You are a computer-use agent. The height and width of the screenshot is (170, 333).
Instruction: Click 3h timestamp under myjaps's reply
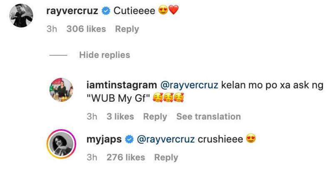click(x=92, y=157)
